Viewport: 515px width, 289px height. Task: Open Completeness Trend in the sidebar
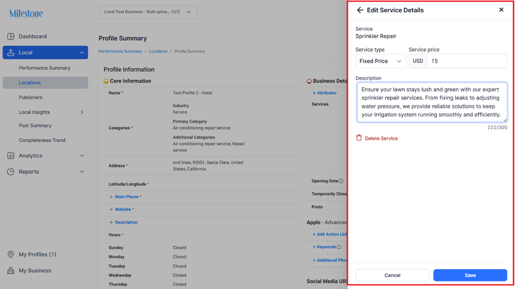click(42, 140)
